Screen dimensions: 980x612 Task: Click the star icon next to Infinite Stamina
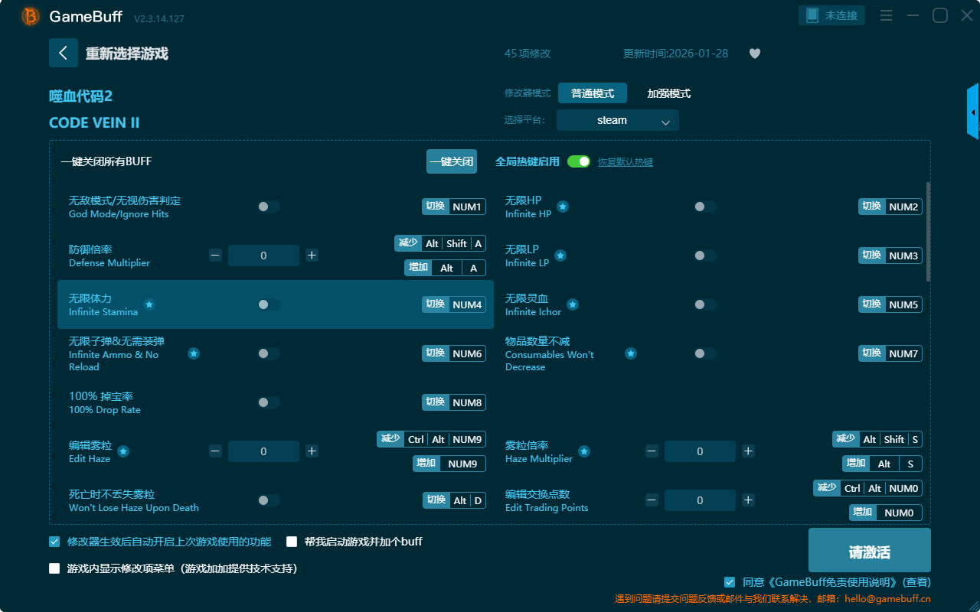(149, 304)
